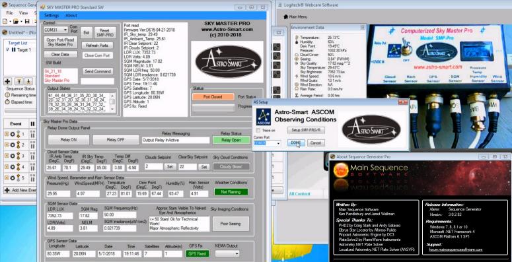Click the Wind Speed icon in Environment Data
The width and height of the screenshot is (512, 262).
(296, 76)
